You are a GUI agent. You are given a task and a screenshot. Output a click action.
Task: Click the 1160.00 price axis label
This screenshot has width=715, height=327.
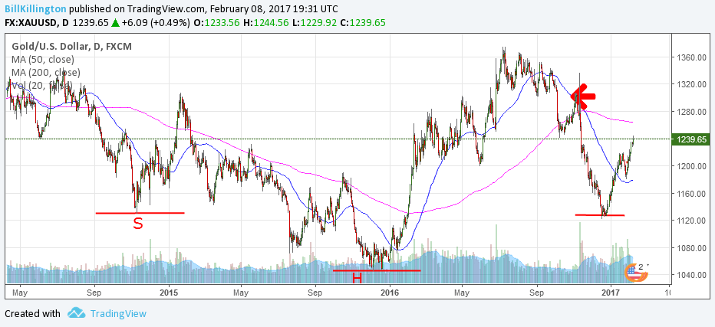692,194
